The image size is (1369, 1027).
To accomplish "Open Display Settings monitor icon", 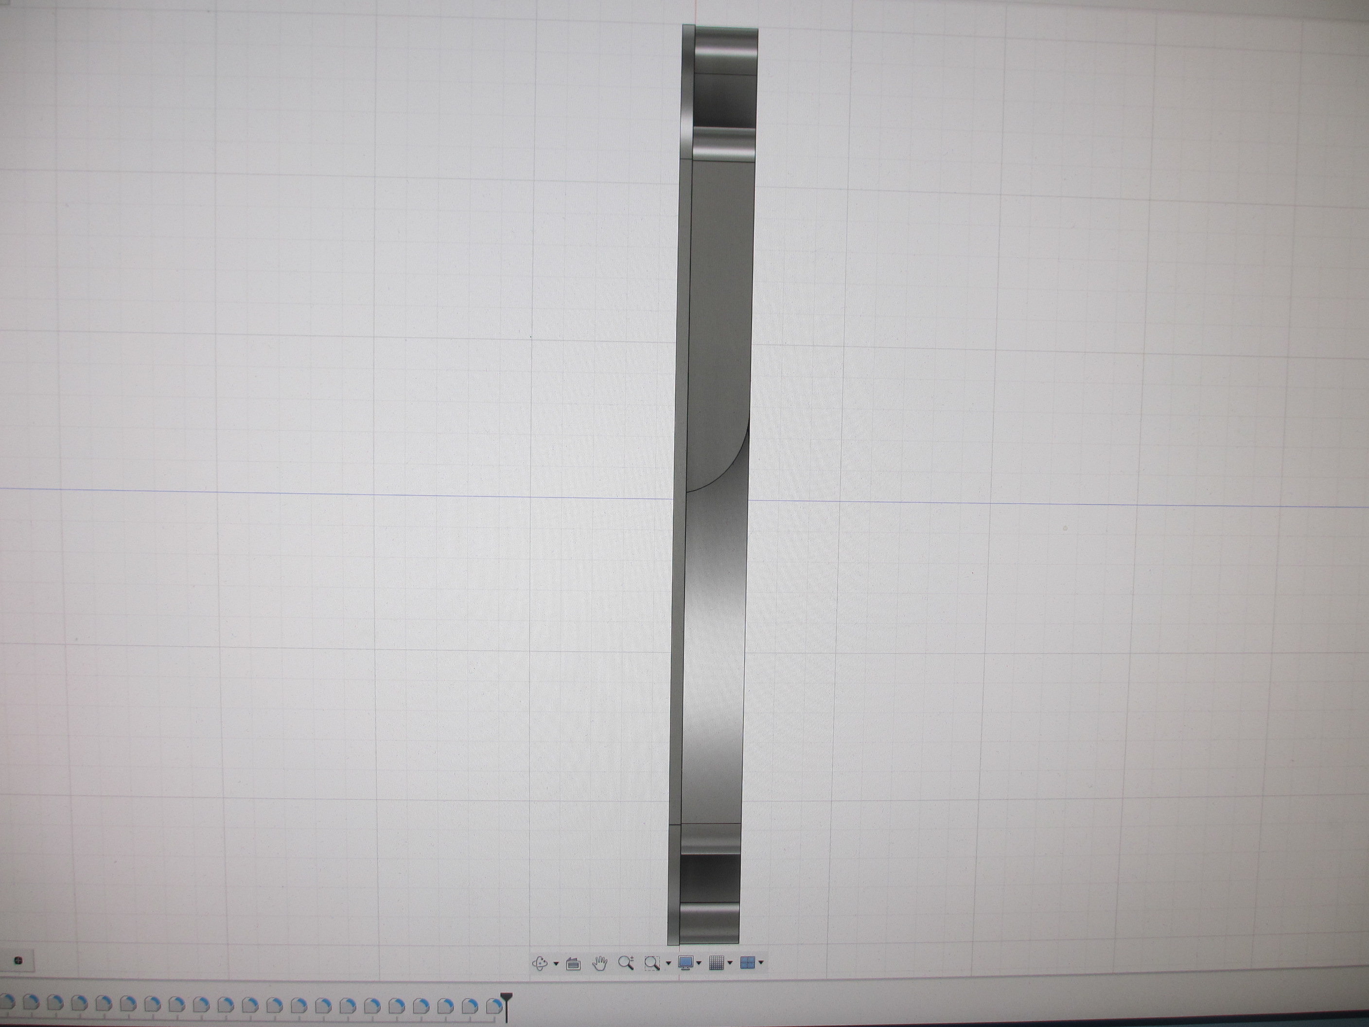I will 685,963.
